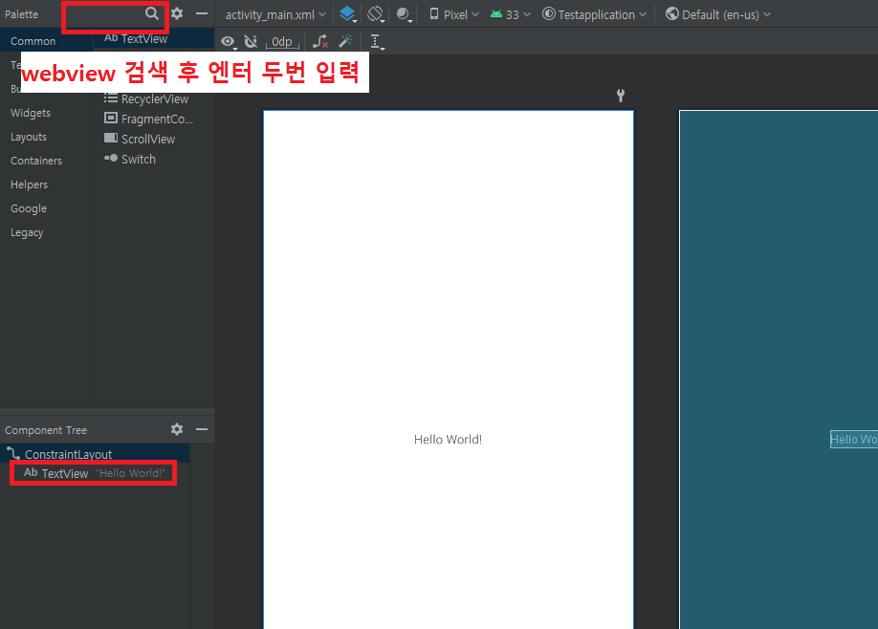
Task: Open Component Tree gear settings
Action: (177, 429)
